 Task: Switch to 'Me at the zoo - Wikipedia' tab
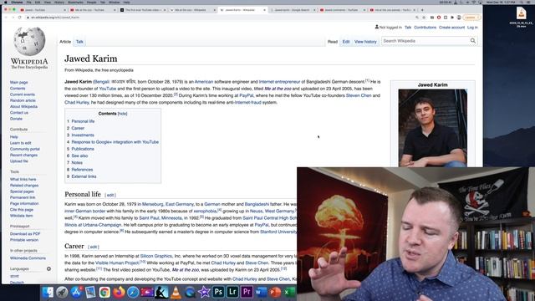click(x=192, y=10)
